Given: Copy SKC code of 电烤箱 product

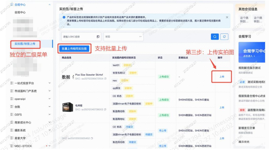Looking at the screenshot, I should point(105,109).
